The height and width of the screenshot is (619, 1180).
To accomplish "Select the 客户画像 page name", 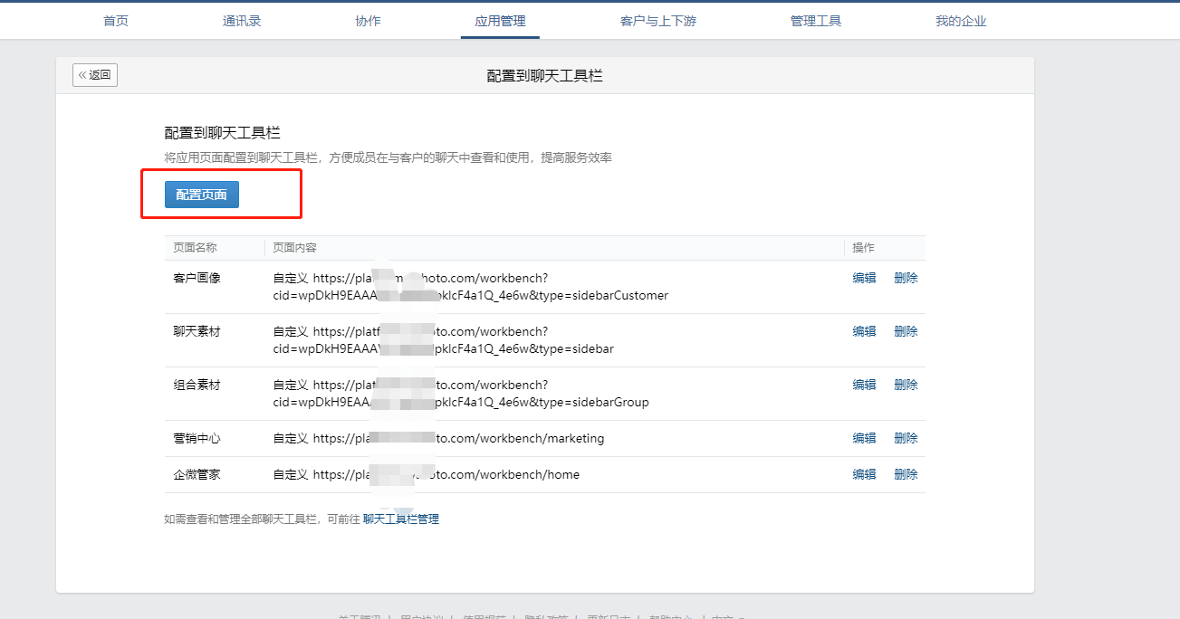I will pyautogui.click(x=197, y=278).
